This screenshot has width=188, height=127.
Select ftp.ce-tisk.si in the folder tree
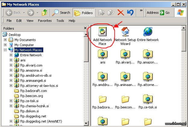click(30, 101)
